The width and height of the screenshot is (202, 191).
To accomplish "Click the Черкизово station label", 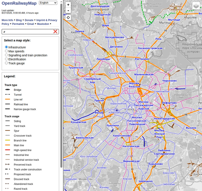I will point(169,81).
